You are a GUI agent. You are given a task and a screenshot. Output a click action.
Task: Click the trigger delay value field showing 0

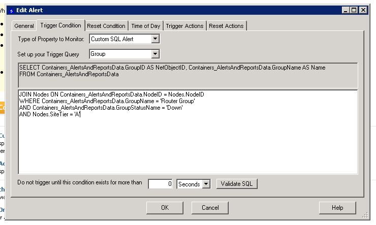pos(160,184)
